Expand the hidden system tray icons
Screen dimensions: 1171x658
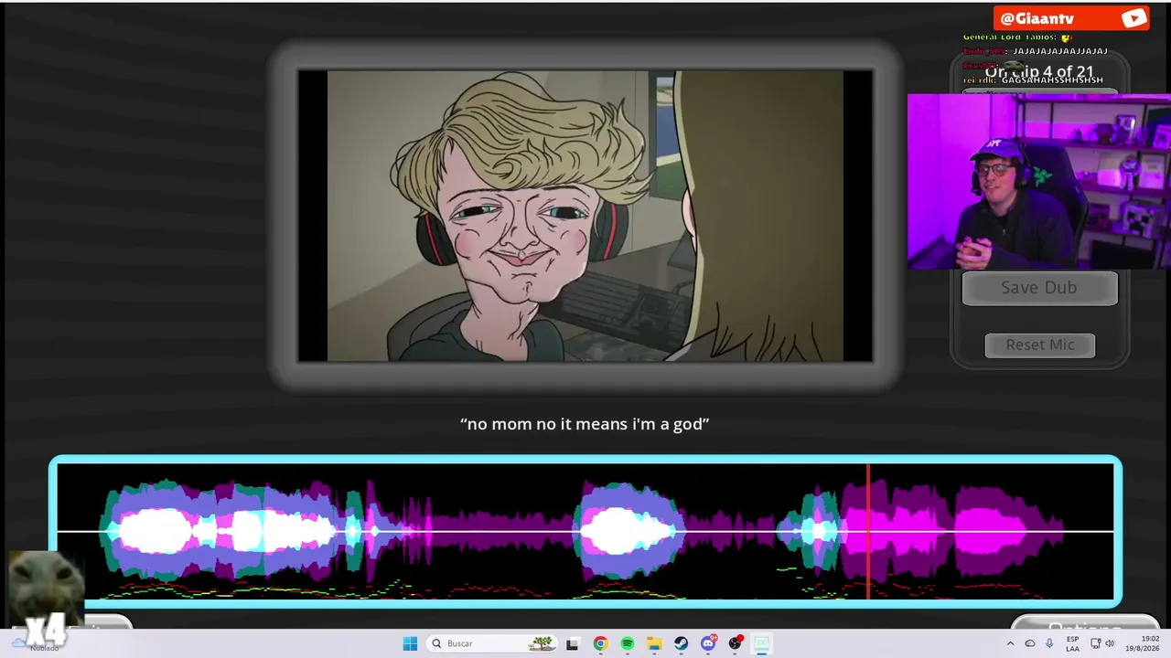click(x=1010, y=643)
